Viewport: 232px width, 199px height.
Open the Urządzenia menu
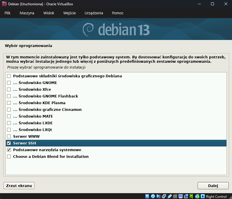coord(94,13)
